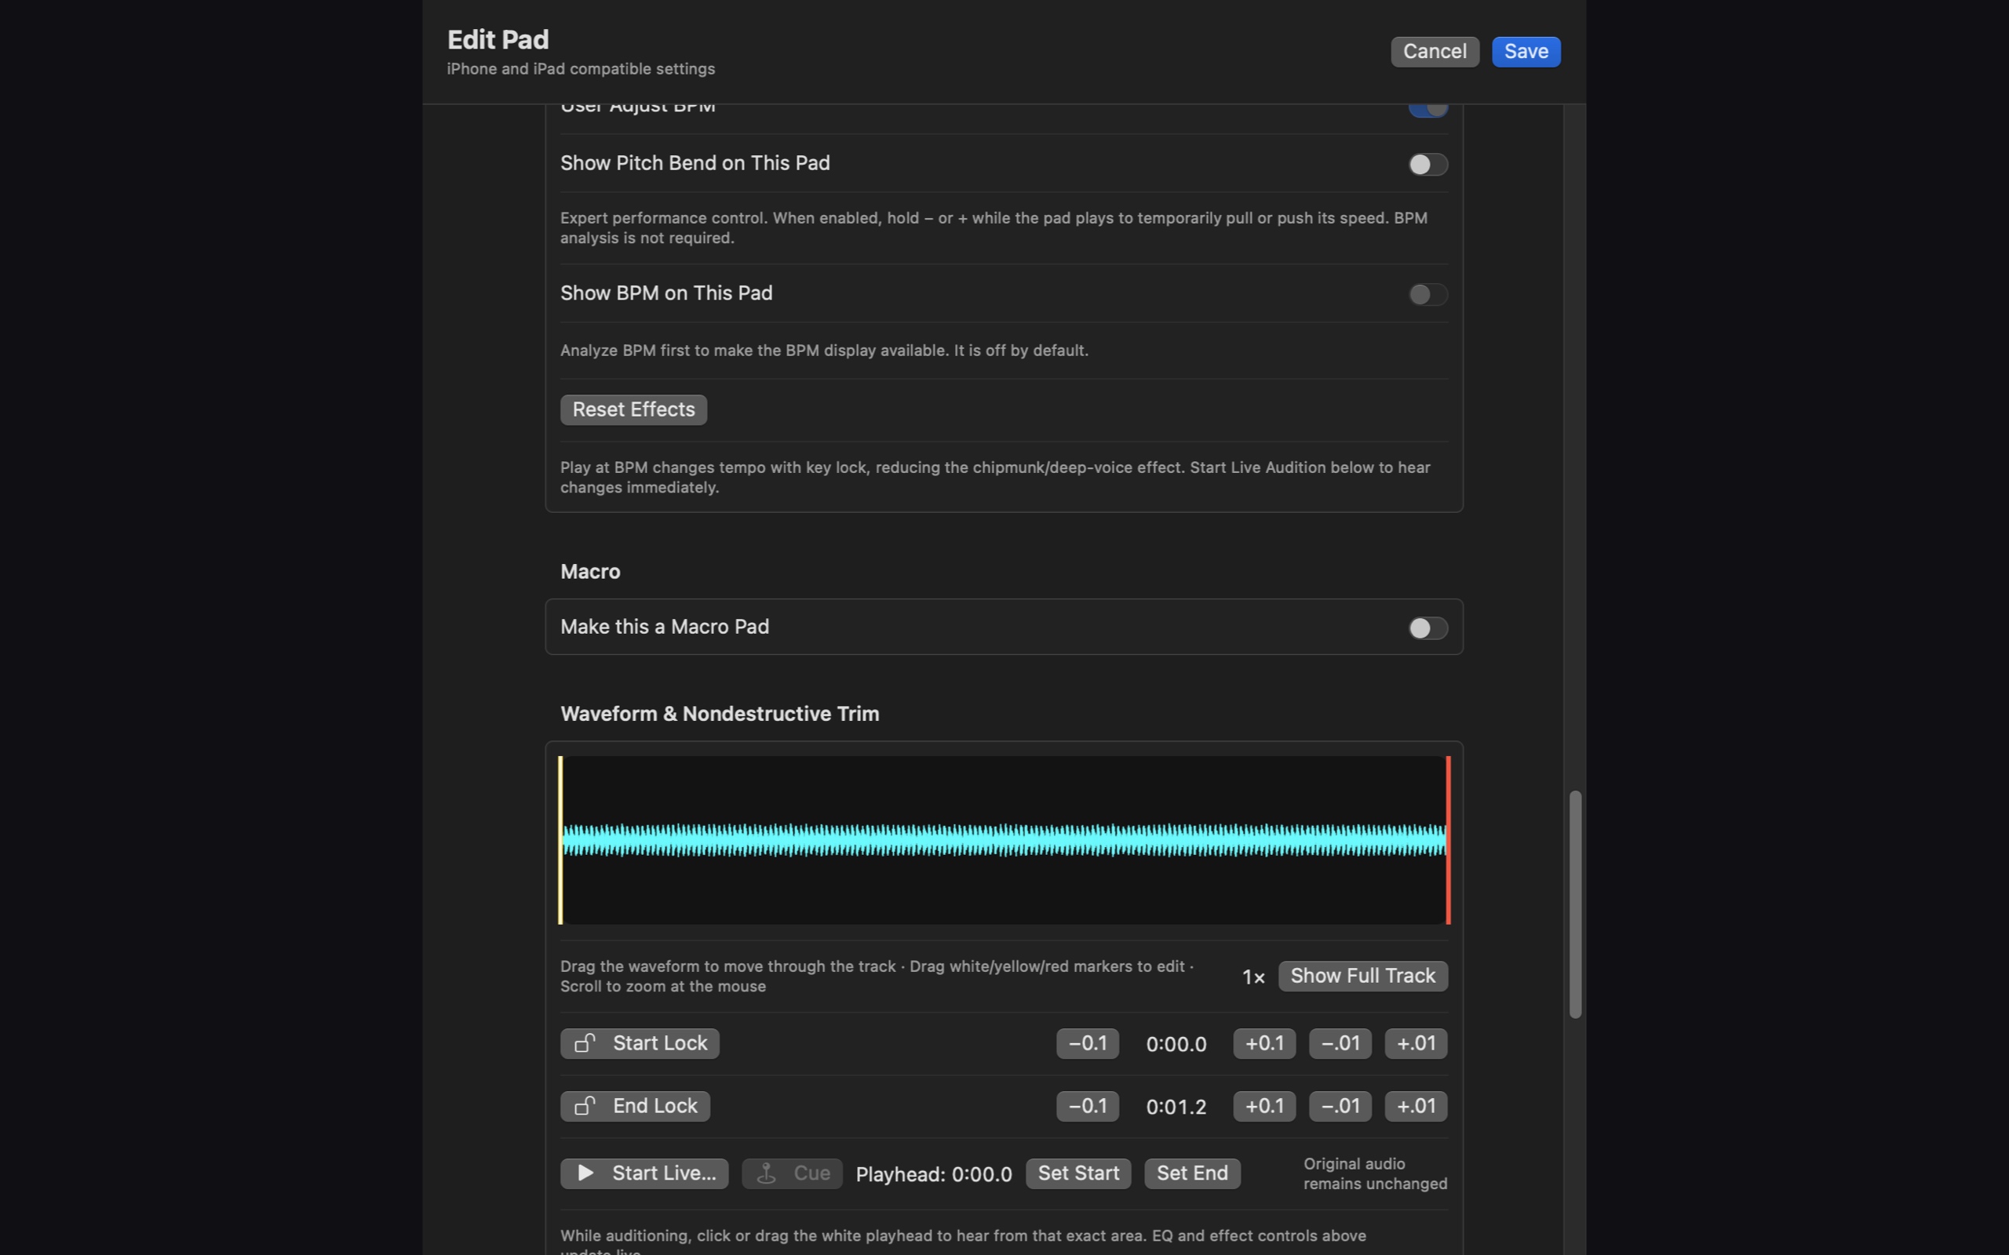Screen dimensions: 2009x1255
Task: Decrease start time by 0.1
Action: click(1088, 1043)
